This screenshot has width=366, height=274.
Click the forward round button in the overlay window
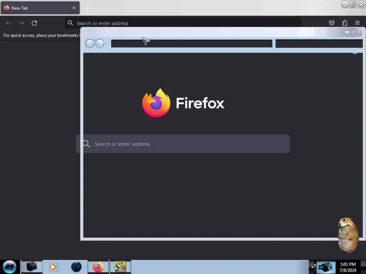click(100, 44)
